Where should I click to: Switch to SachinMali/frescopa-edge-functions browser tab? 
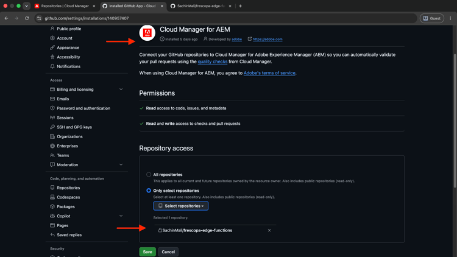click(x=201, y=6)
